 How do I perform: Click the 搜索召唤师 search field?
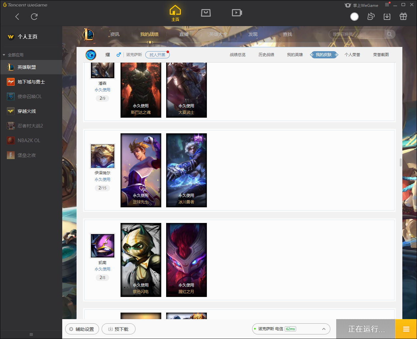357,34
